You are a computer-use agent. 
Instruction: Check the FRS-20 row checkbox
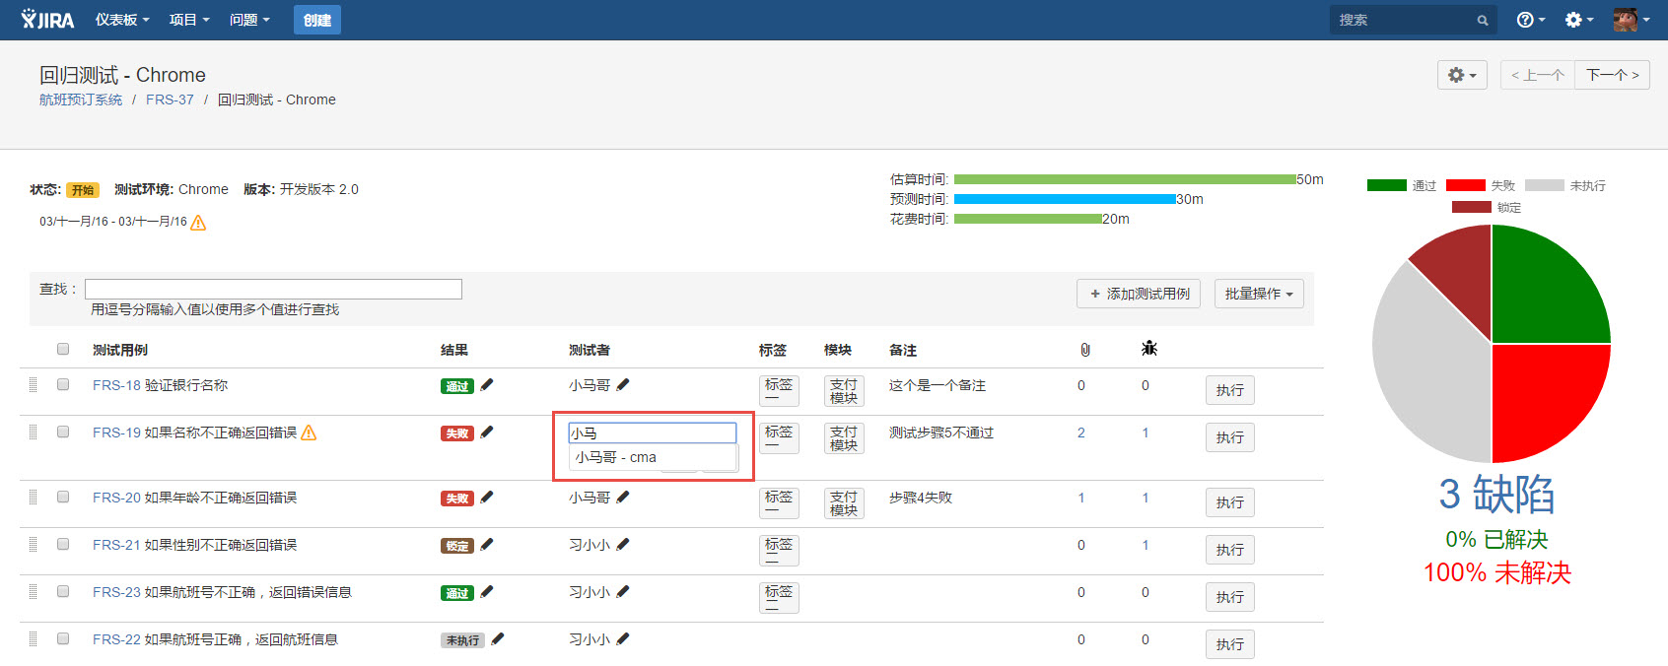[x=63, y=497]
